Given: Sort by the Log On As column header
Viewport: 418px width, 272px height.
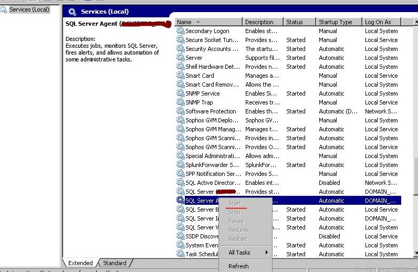Looking at the screenshot, I should click(x=381, y=22).
